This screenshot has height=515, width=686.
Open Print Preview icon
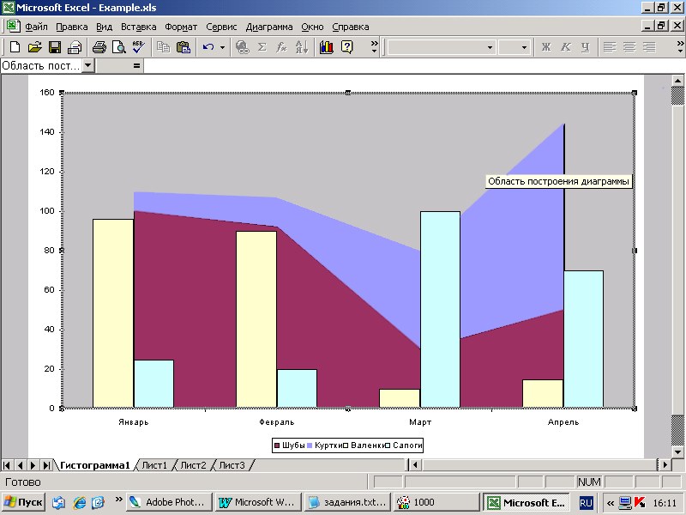coord(119,47)
